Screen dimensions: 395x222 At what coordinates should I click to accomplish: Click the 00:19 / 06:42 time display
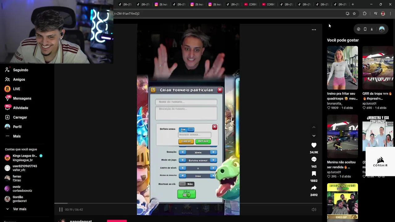tap(74, 210)
